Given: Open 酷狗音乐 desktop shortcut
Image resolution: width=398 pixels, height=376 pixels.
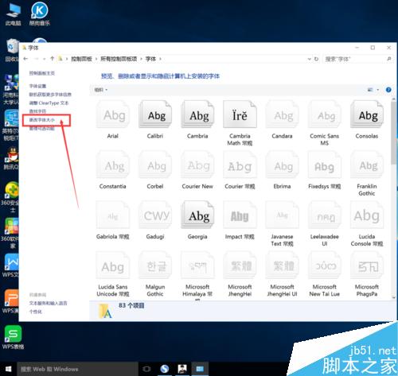Looking at the screenshot, I should pyautogui.click(x=40, y=14).
